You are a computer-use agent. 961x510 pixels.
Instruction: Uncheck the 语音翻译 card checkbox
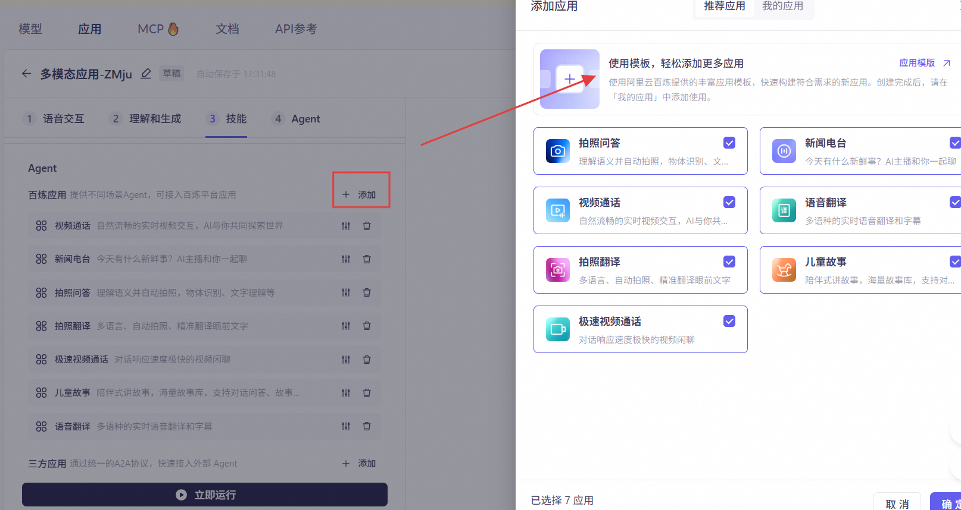tap(955, 202)
